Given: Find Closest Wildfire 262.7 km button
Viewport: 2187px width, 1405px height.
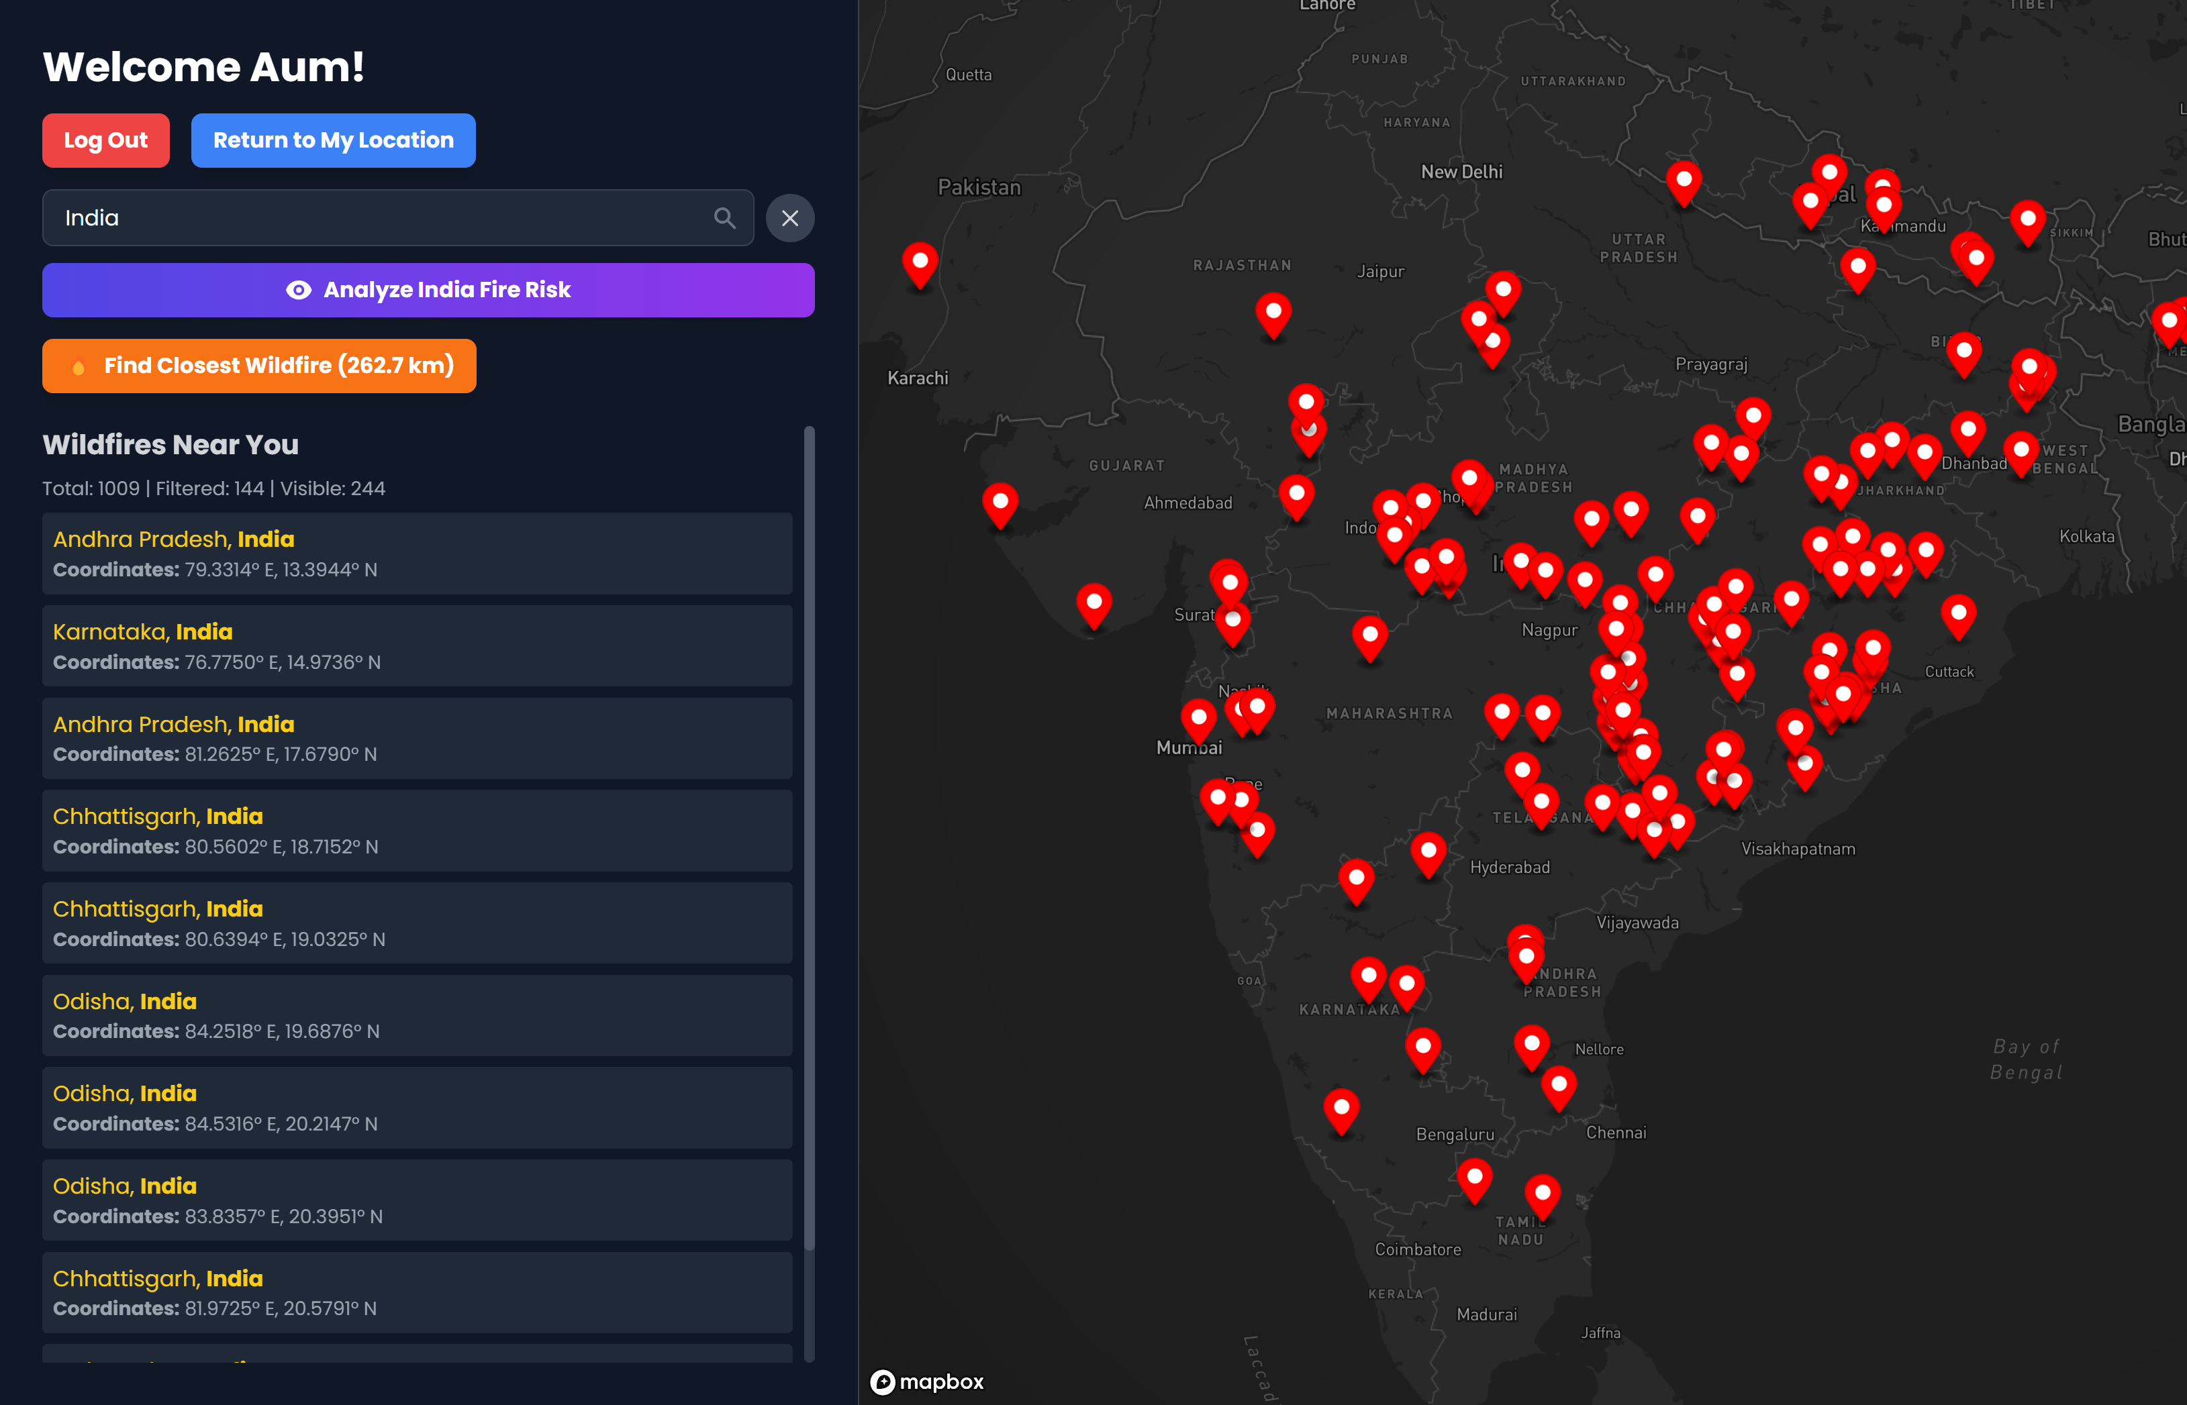Looking at the screenshot, I should click(259, 366).
